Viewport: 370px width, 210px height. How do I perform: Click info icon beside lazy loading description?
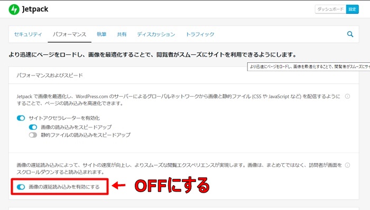347,165
